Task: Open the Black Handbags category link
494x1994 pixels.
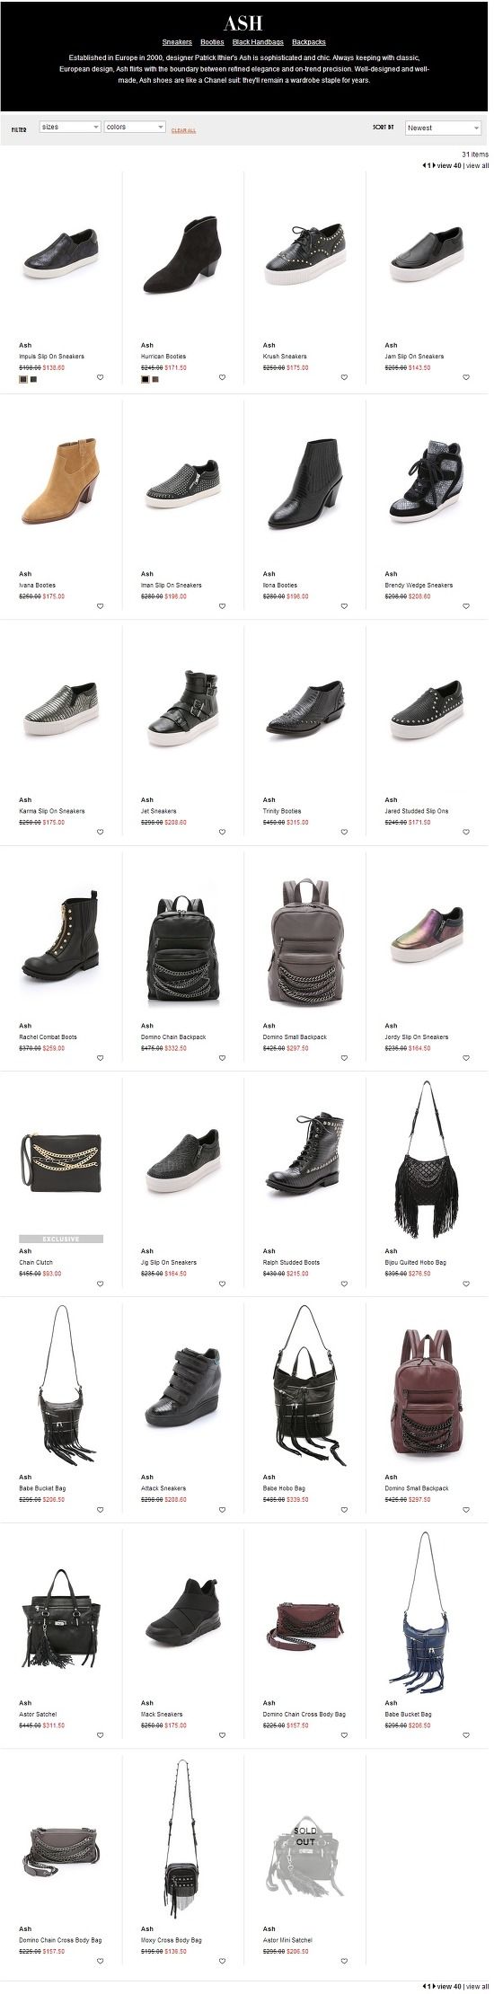Action: pyautogui.click(x=258, y=42)
